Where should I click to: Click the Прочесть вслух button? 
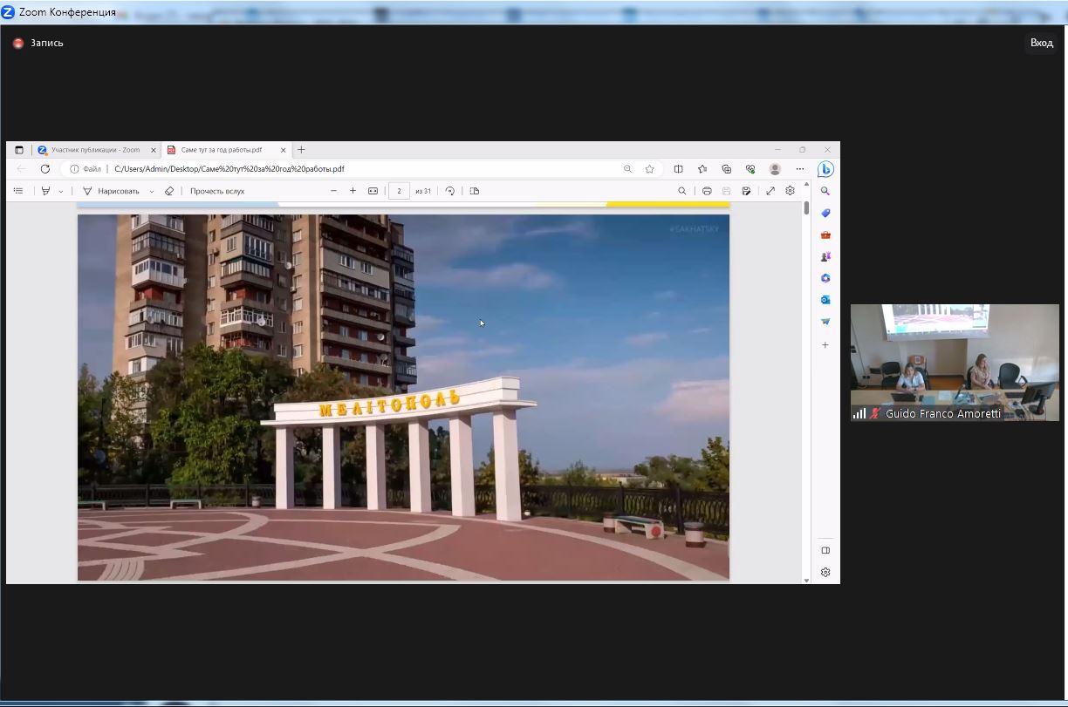pos(217,191)
